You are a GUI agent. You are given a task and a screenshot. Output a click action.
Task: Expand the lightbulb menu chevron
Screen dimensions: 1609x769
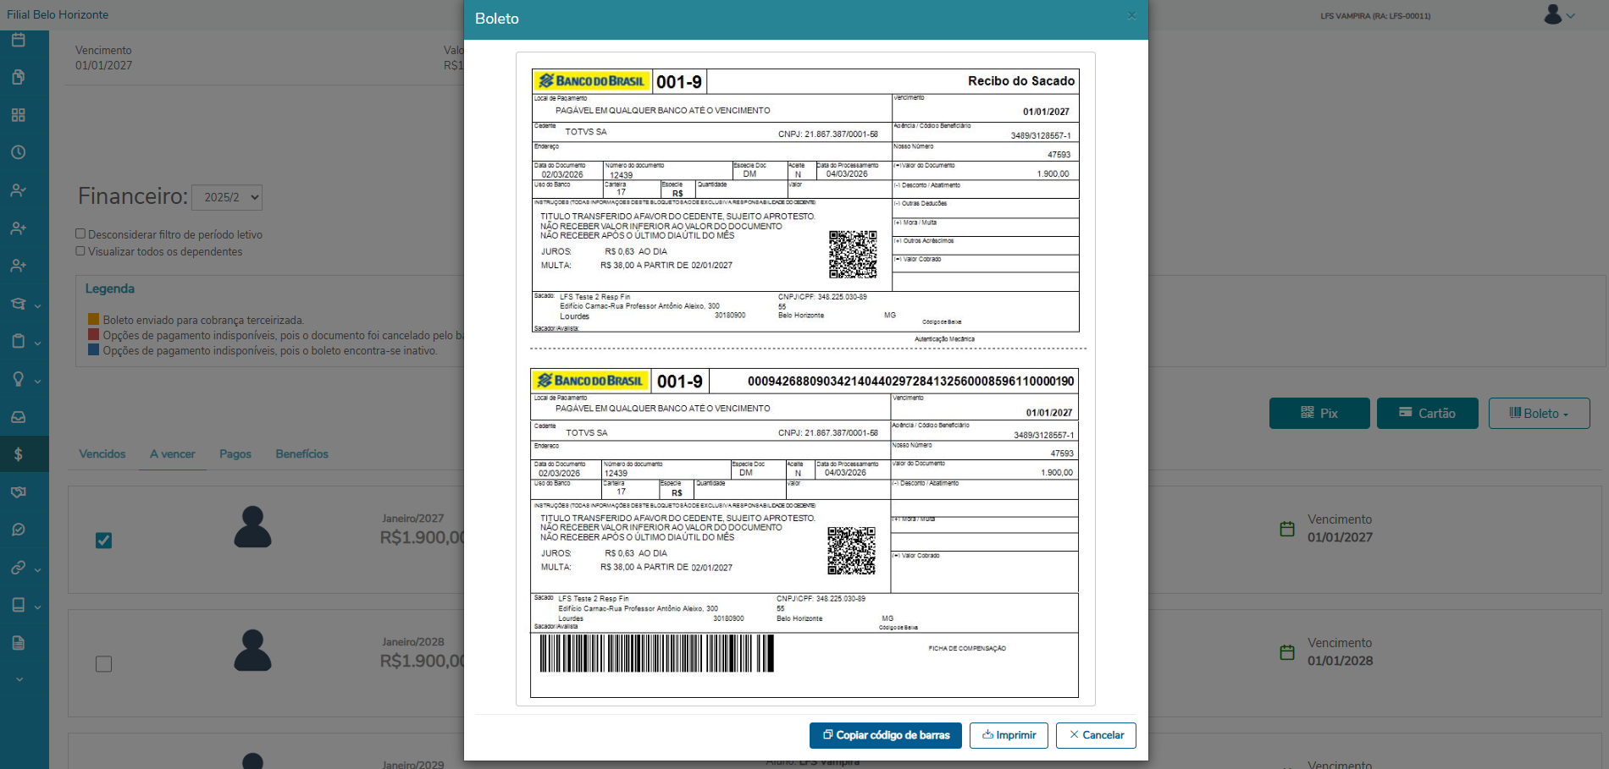37,382
